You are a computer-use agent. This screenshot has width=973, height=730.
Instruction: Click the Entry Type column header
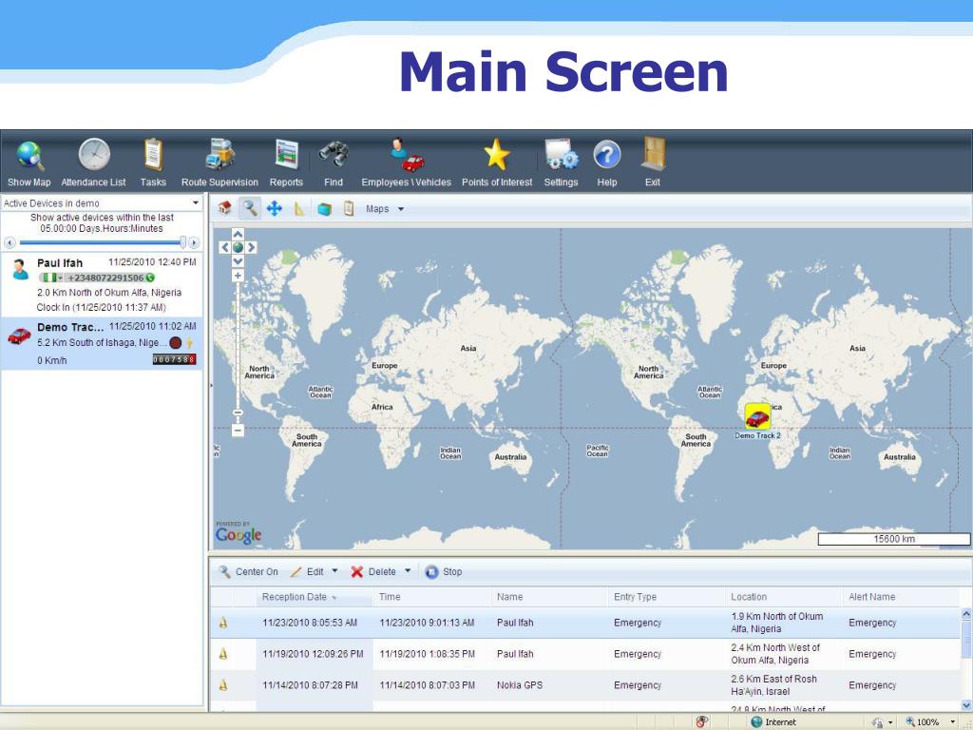tap(666, 597)
